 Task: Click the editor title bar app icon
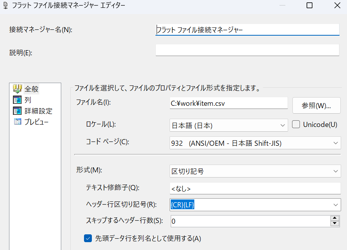[5, 5]
